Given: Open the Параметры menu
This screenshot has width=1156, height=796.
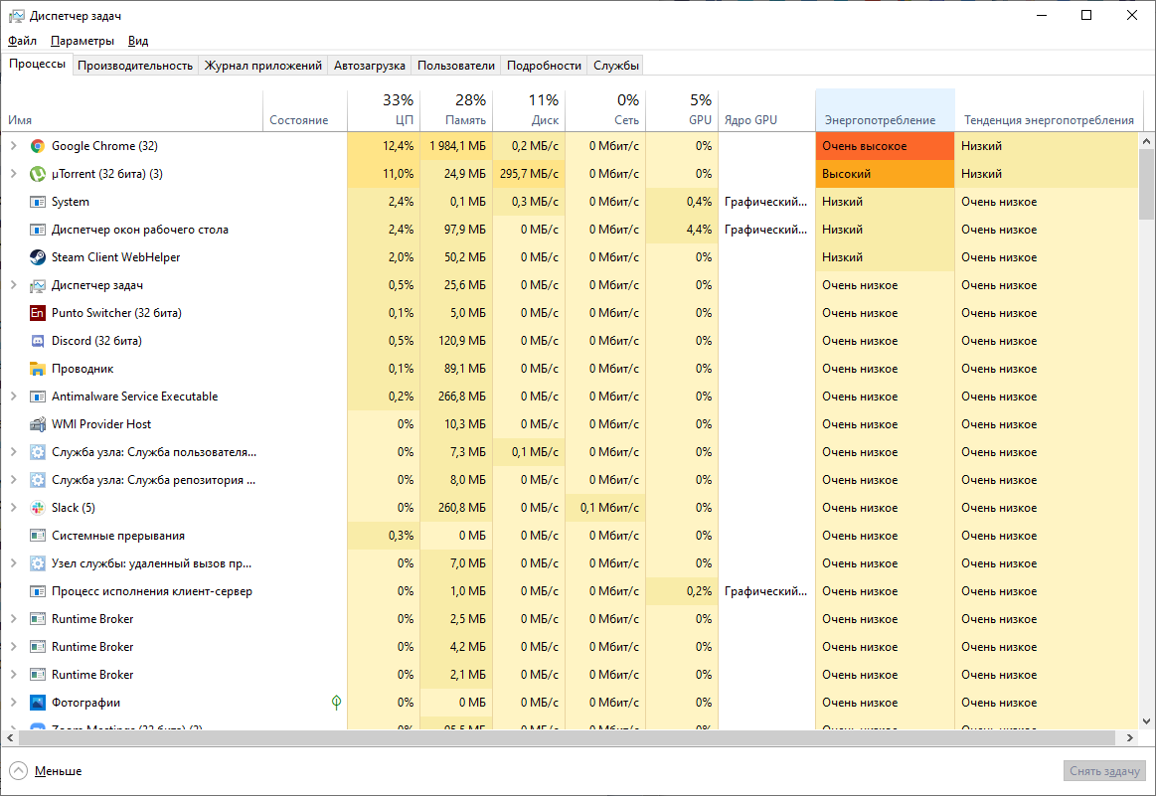Looking at the screenshot, I should point(83,41).
